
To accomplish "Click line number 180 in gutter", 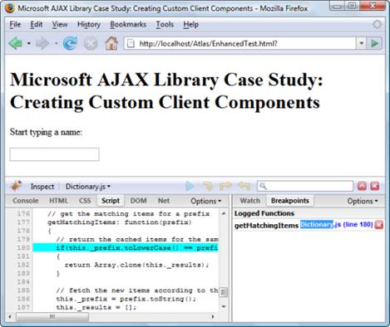I will (x=23, y=247).
